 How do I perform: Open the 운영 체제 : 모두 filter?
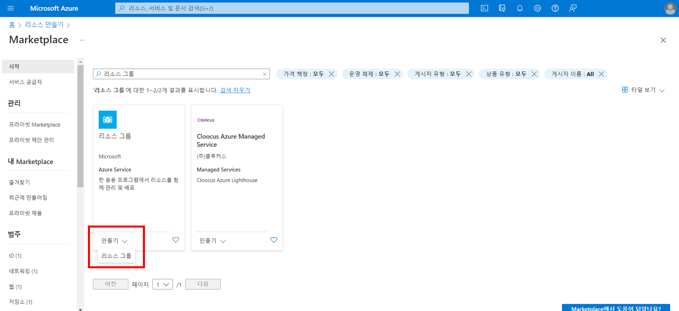tap(369, 74)
